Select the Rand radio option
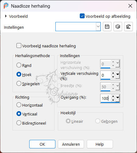Image resolution: width=137 pixels, height=153 pixels. [x=19, y=65]
